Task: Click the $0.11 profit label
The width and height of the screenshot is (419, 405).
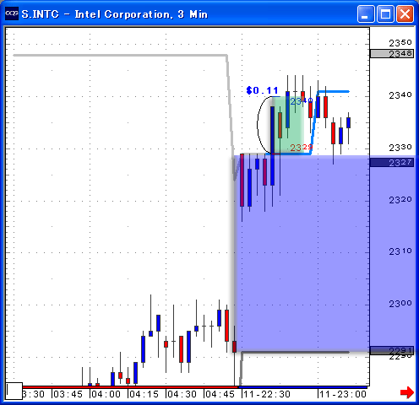Action: [x=262, y=90]
